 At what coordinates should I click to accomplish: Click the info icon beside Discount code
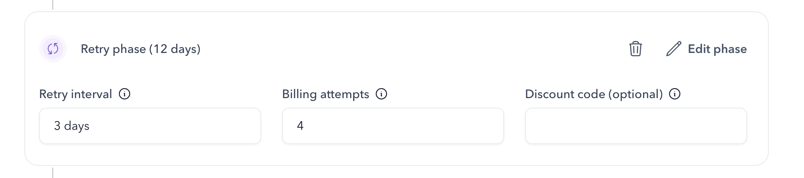click(x=675, y=94)
